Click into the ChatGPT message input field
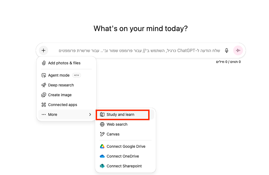Viewport: 269px width, 175px height. [139, 50]
